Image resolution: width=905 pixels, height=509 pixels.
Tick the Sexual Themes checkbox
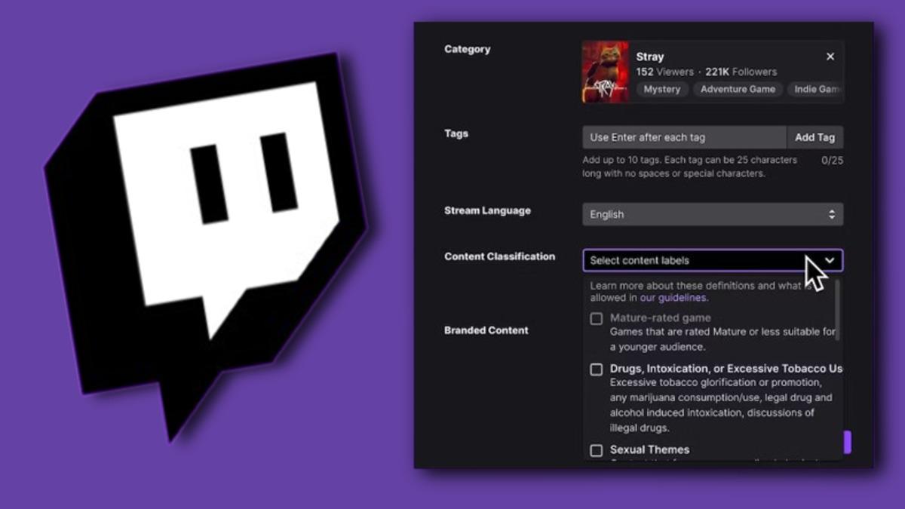[x=596, y=450]
